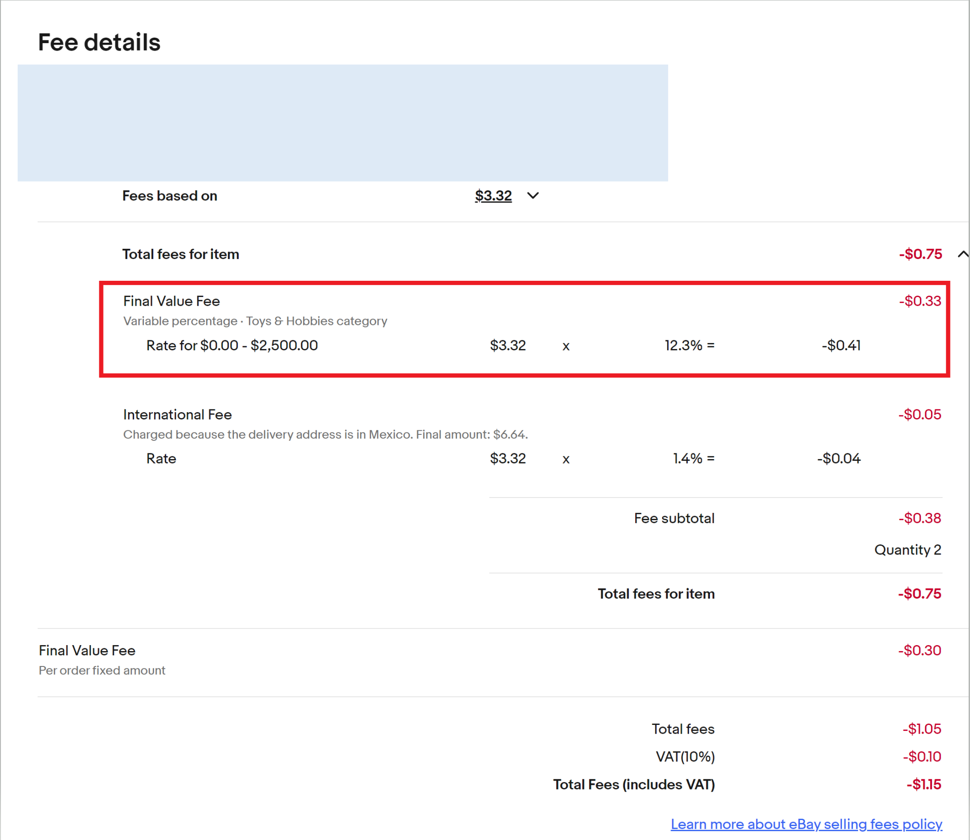This screenshot has height=840, width=970.
Task: Click the Quantity 2 text
Action: point(907,549)
